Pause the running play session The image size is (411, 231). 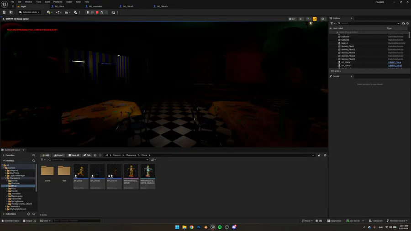(x=88, y=12)
